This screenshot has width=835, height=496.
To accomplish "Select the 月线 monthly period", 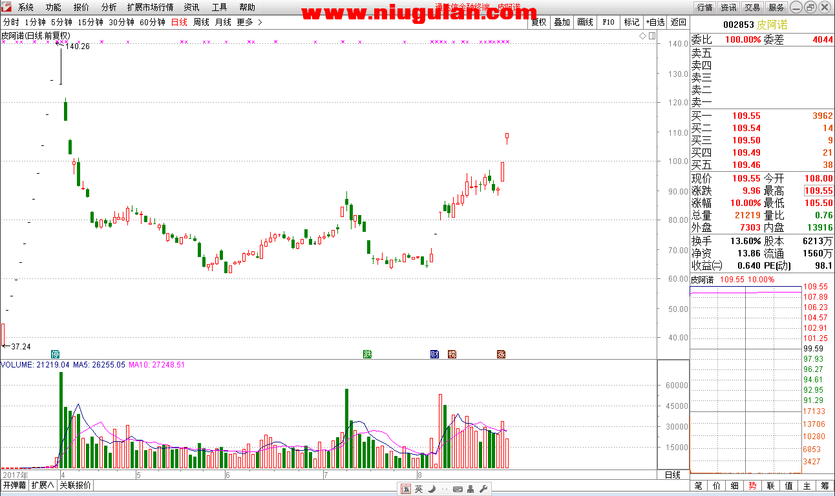I will 223,22.
